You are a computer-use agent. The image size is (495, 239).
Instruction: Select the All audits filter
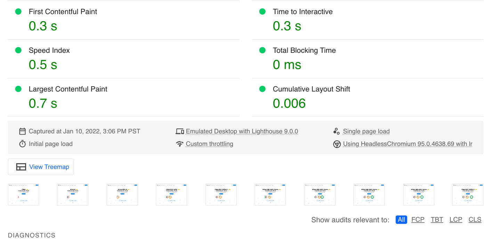[x=401, y=220]
